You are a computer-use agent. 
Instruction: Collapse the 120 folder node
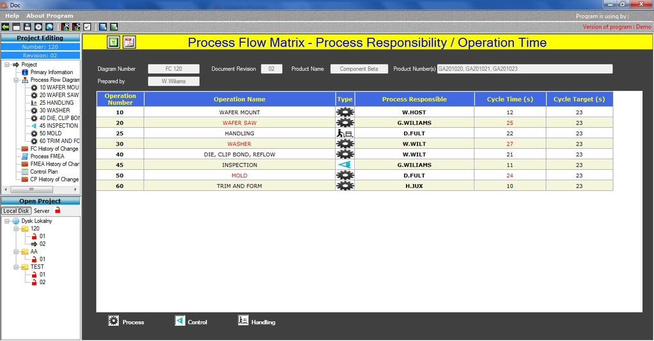pos(16,229)
